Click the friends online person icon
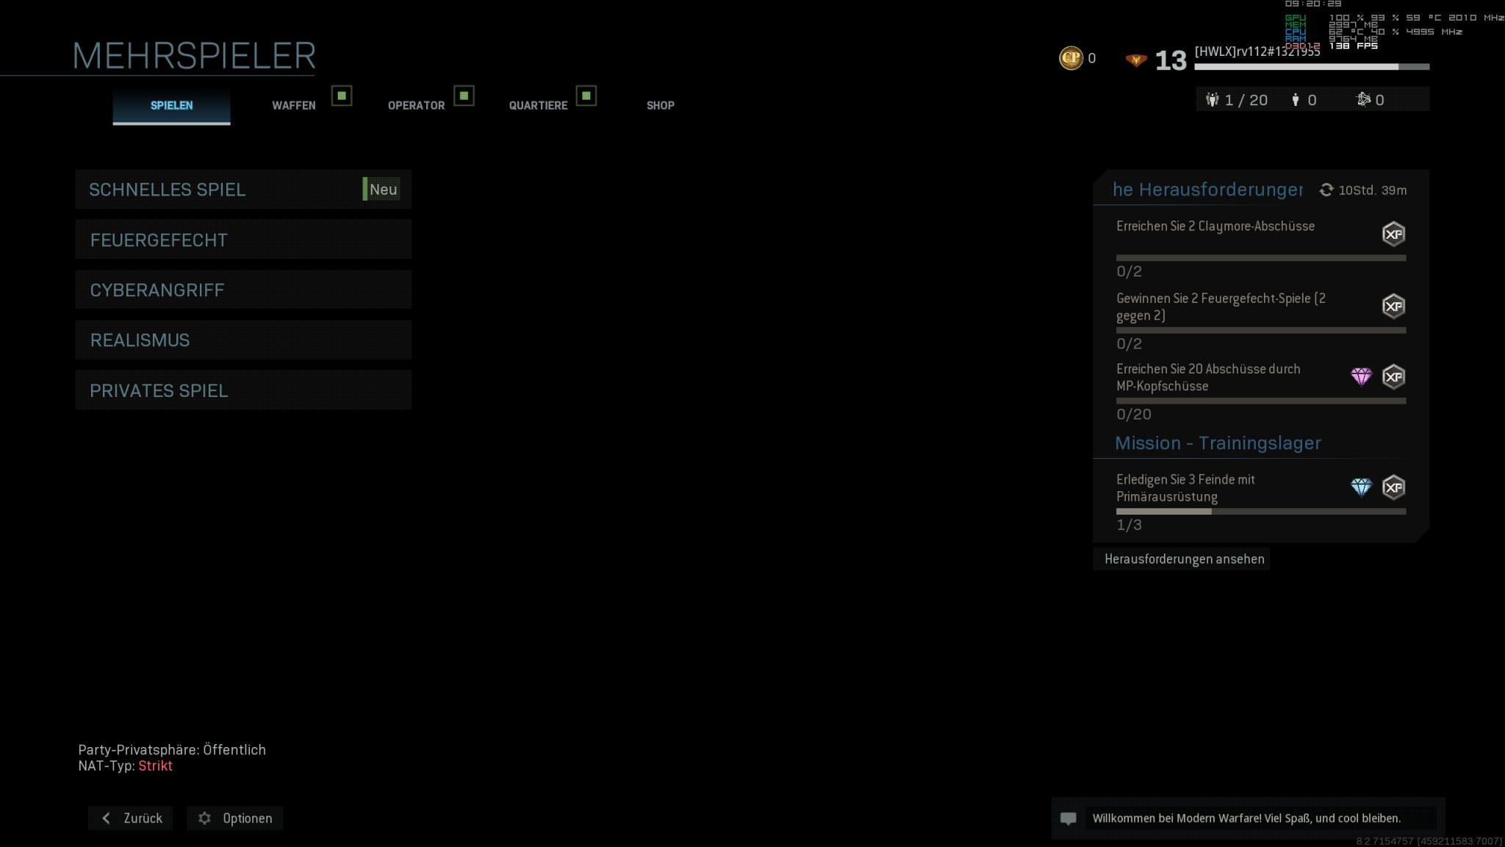This screenshot has height=847, width=1505. (x=1295, y=100)
